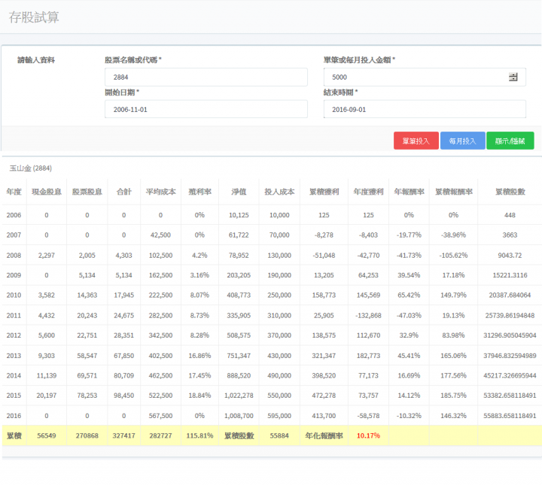Click the 2010 annual return 65.42%
Screen dimensions: 542x485
tap(409, 296)
